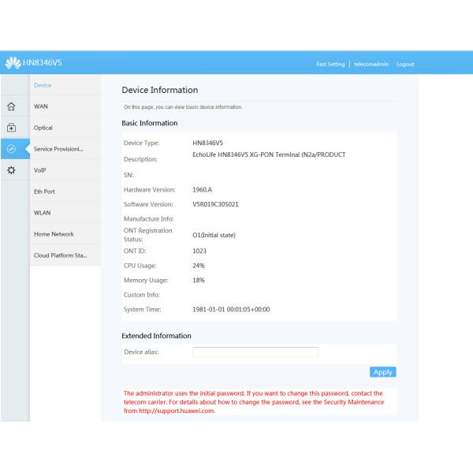The width and height of the screenshot is (473, 473).
Task: Open the settings gear icon
Action: click(x=11, y=170)
